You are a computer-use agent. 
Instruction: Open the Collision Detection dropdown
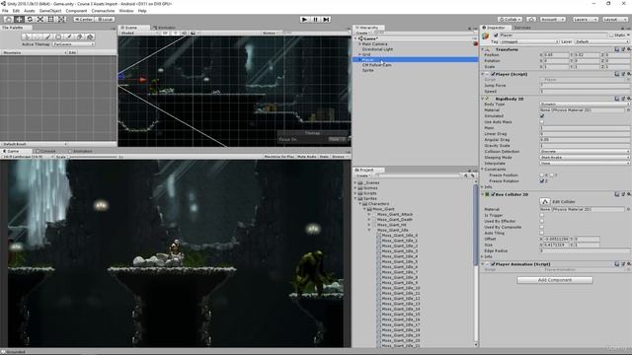pos(585,152)
